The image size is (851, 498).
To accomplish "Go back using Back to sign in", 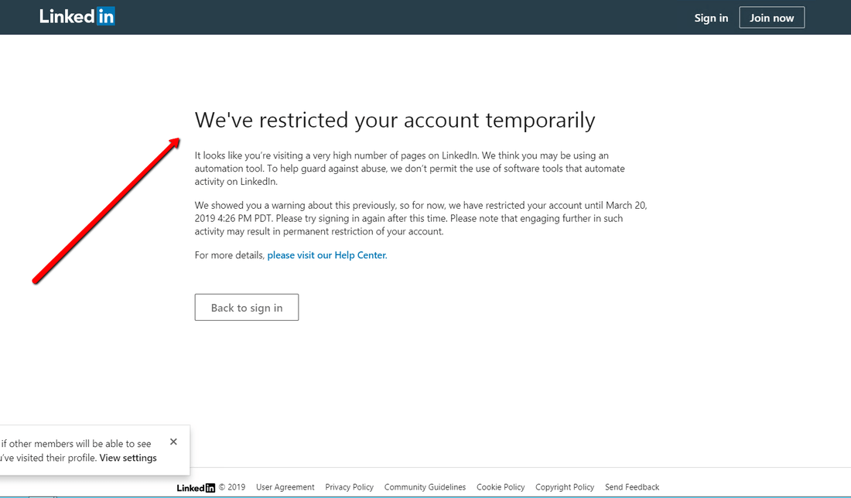I will click(x=247, y=308).
